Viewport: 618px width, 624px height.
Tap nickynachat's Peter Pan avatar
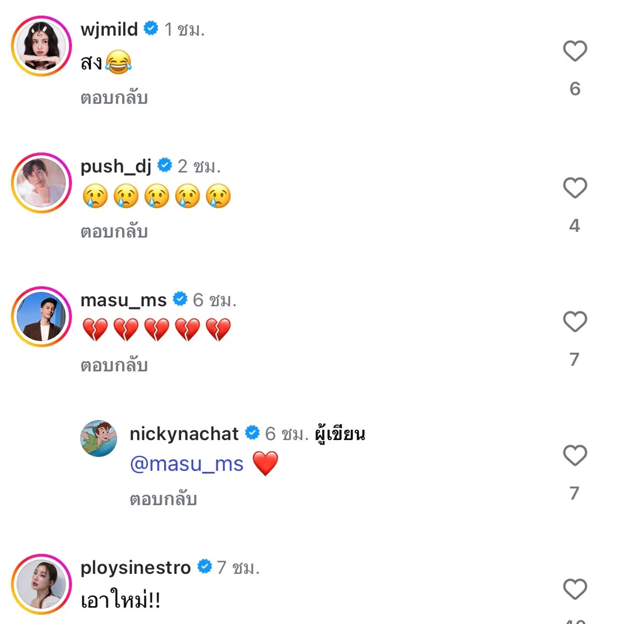pyautogui.click(x=98, y=439)
